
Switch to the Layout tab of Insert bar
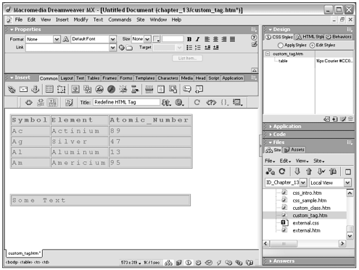67,78
